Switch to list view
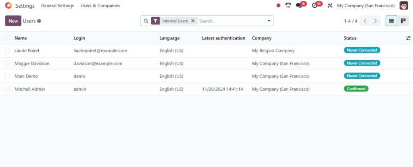 (x=391, y=21)
